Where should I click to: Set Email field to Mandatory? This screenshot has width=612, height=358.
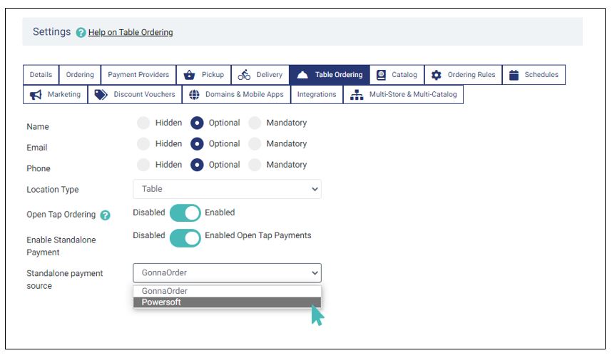pyautogui.click(x=255, y=143)
